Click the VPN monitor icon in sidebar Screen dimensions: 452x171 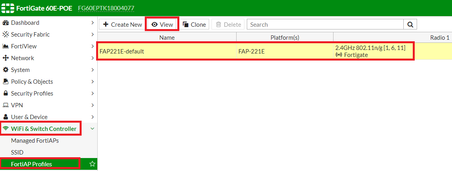6,105
